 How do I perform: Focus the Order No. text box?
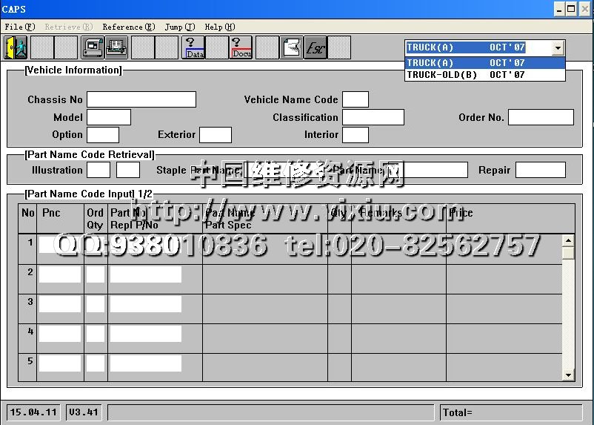click(540, 117)
